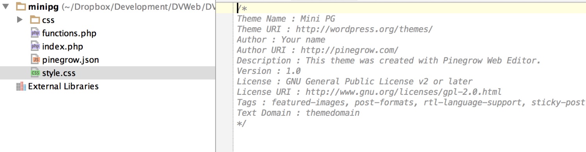586x152 pixels.
Task: Click the 'License : GNU General Public' line
Action: [x=355, y=82]
